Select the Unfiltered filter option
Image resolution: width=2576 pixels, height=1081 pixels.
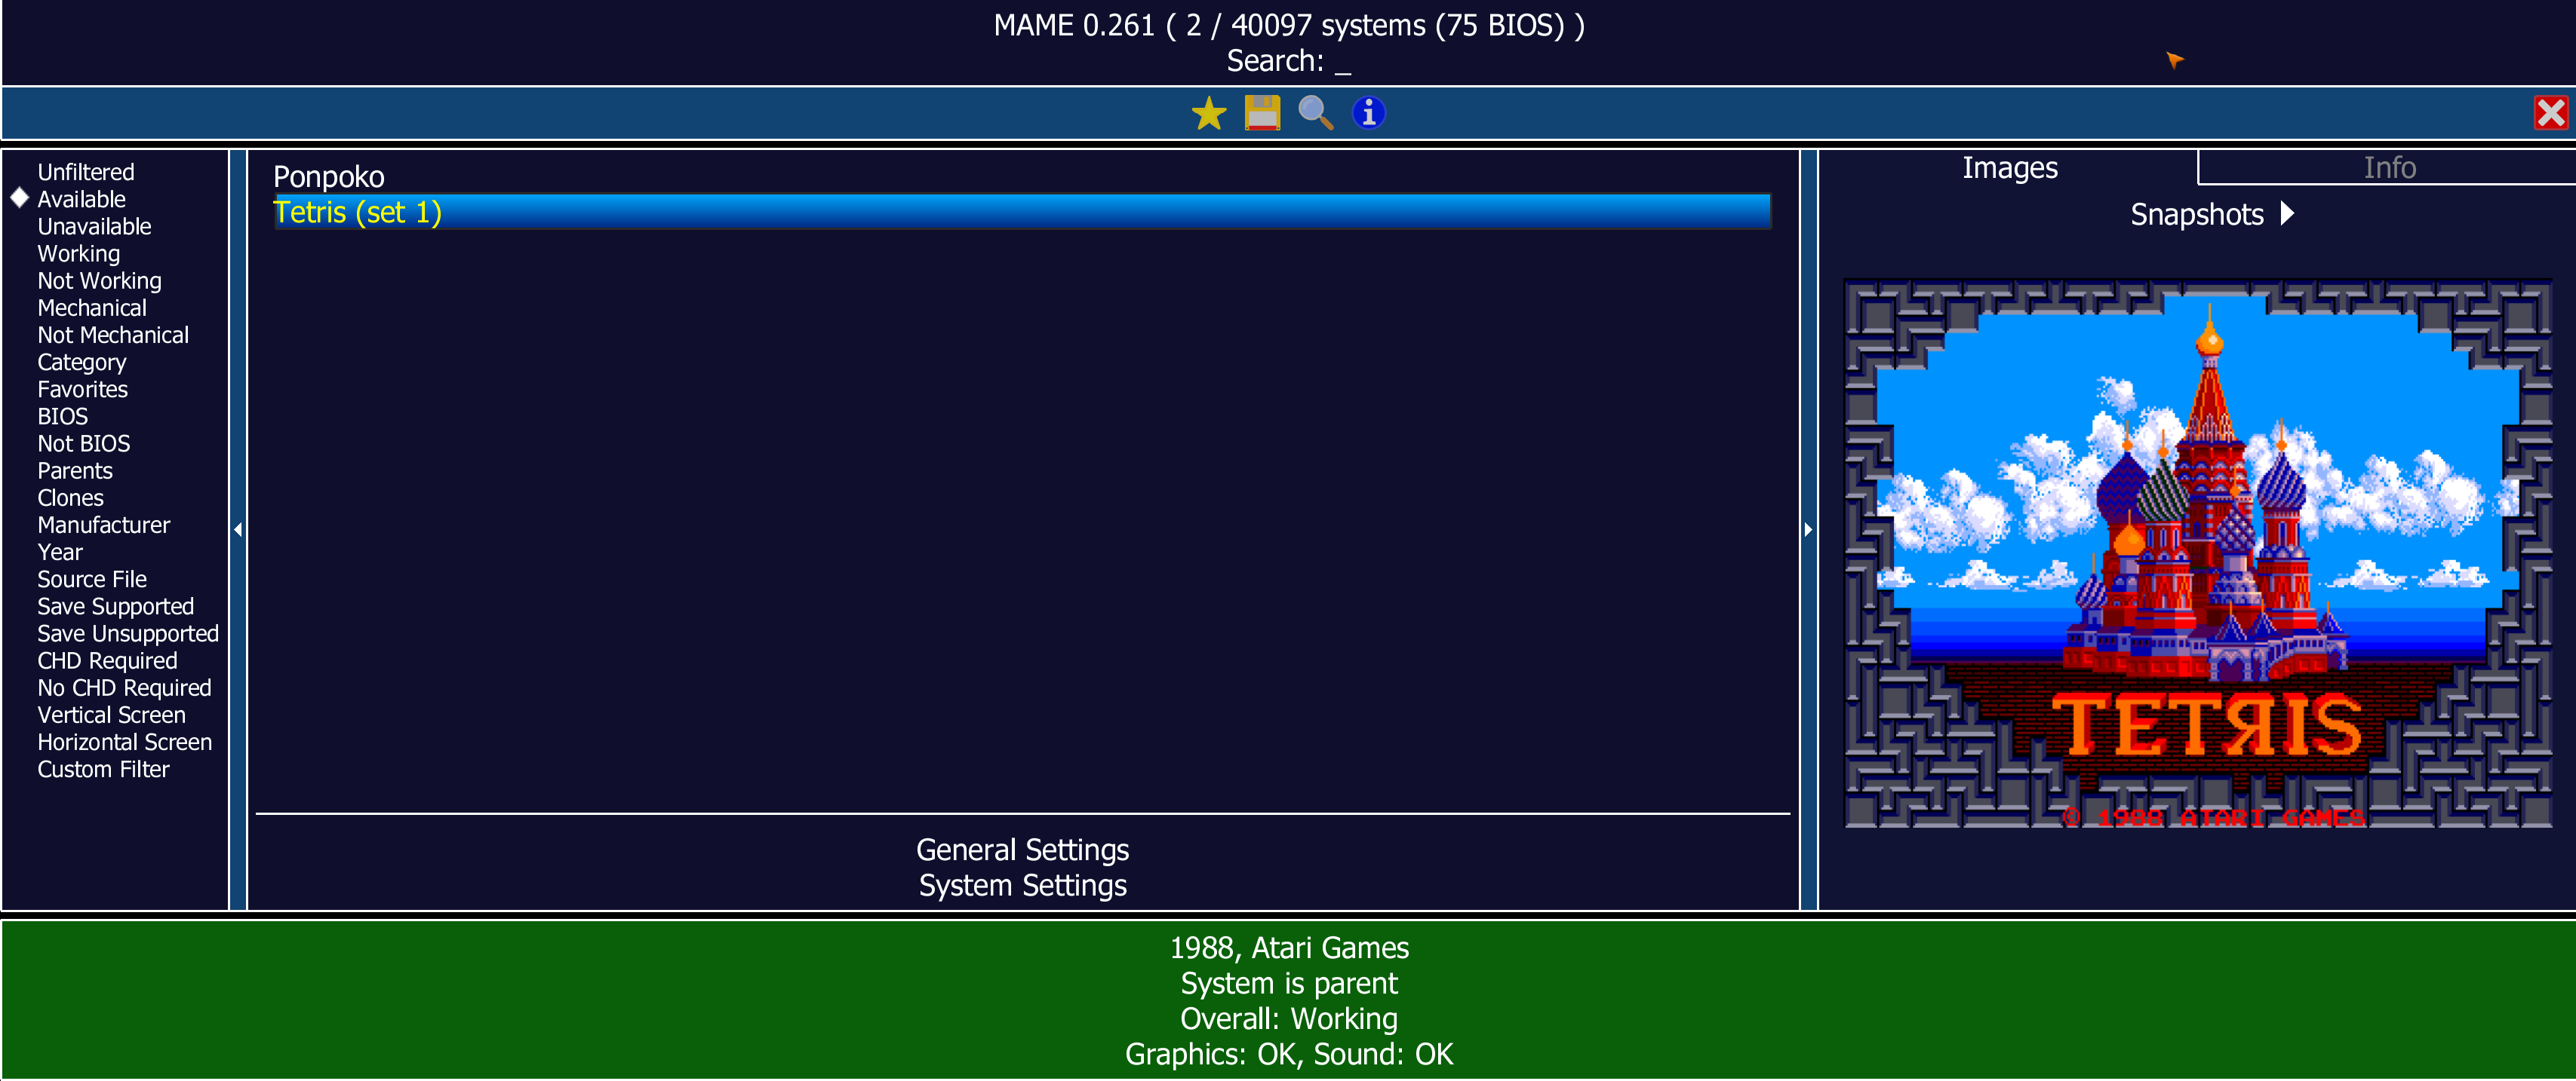click(x=86, y=172)
